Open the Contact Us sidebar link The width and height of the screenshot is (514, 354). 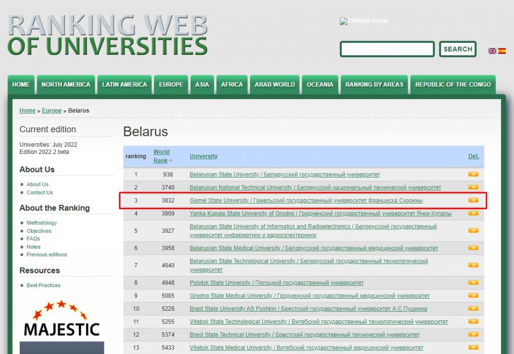pyautogui.click(x=40, y=193)
